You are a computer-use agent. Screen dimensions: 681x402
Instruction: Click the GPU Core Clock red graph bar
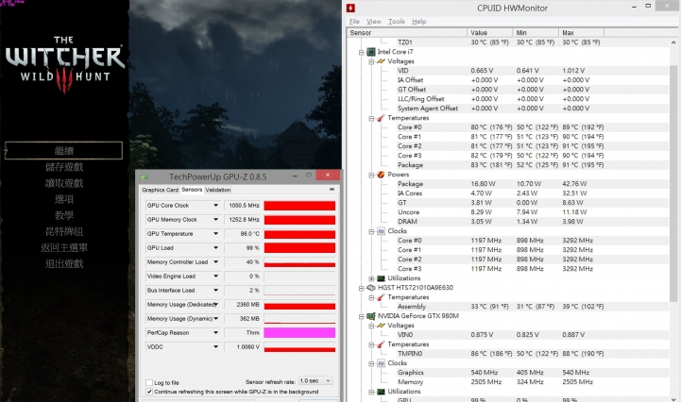click(x=299, y=206)
